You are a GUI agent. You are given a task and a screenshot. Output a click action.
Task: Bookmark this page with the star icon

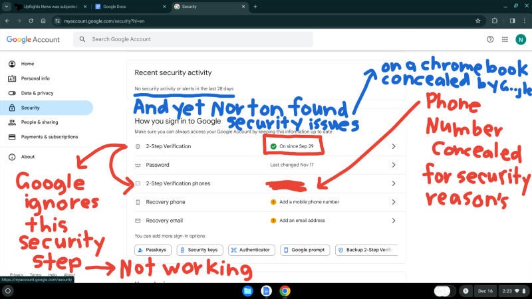point(477,21)
